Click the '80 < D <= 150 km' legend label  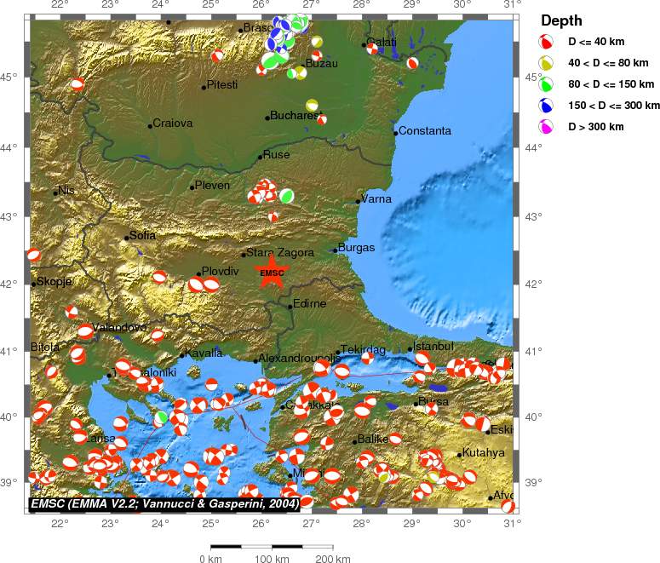[611, 84]
